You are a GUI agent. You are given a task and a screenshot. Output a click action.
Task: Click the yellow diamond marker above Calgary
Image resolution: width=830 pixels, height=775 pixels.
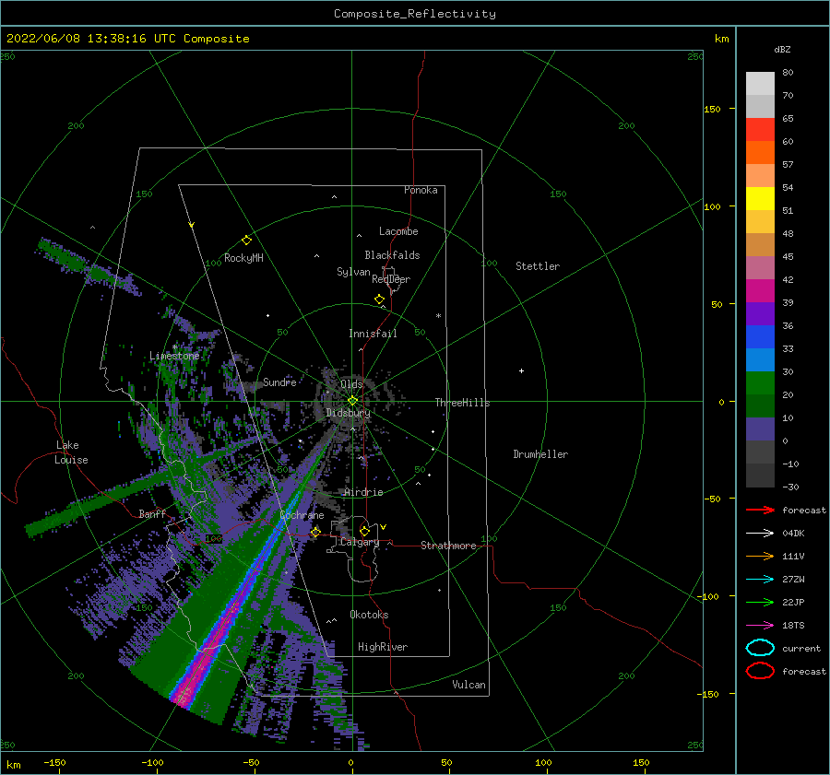364,531
